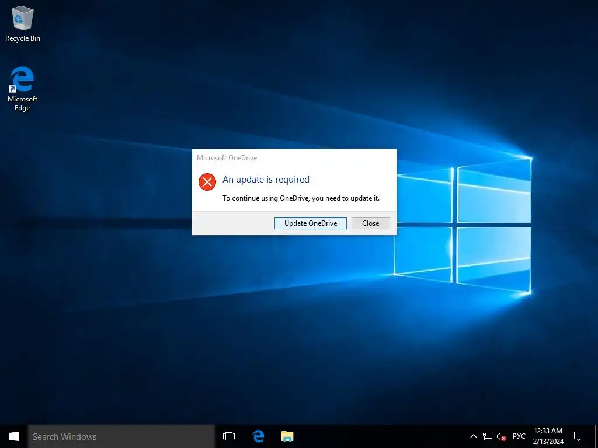Show hidden tray icons chevron
Viewport: 598px width, 448px height.
pos(473,436)
